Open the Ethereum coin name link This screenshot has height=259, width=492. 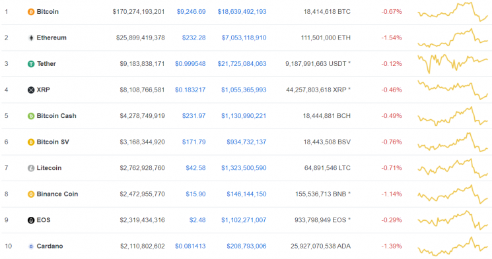click(x=52, y=38)
